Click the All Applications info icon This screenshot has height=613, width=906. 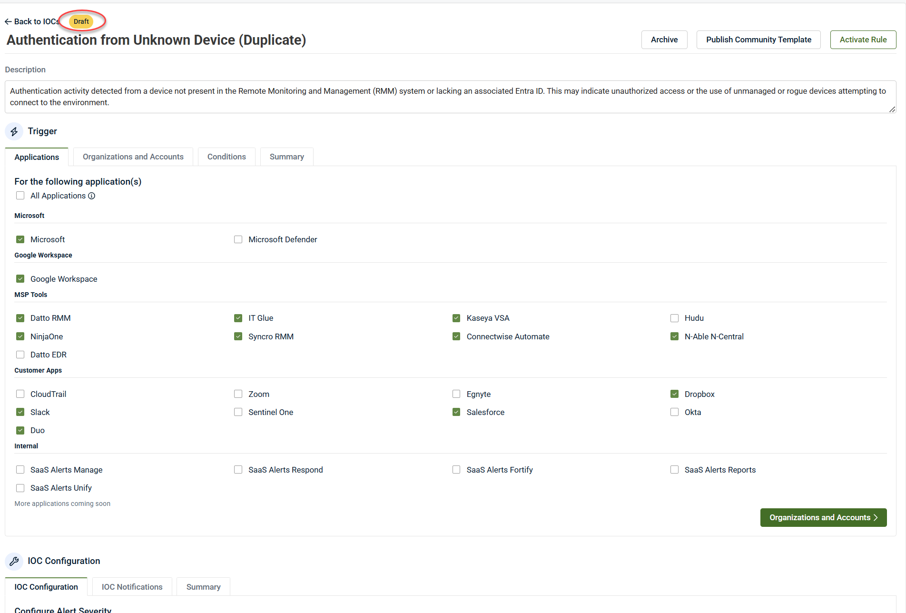[91, 196]
